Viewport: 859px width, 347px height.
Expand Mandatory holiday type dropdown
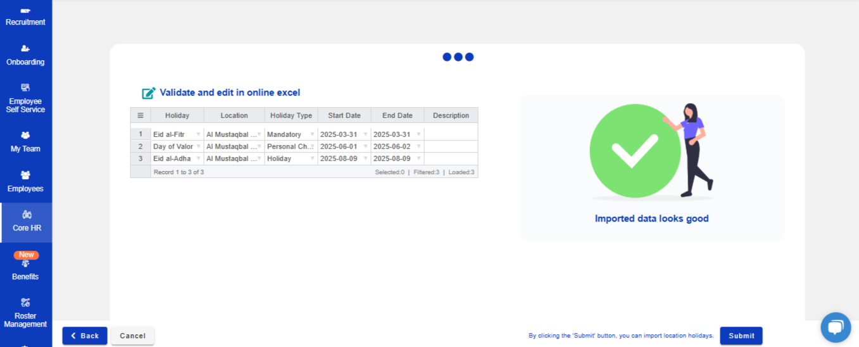[x=312, y=134]
